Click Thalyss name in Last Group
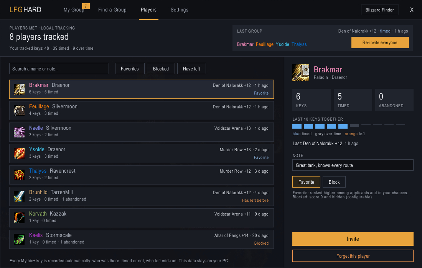Image resolution: width=422 pixels, height=268 pixels. pos(299,44)
